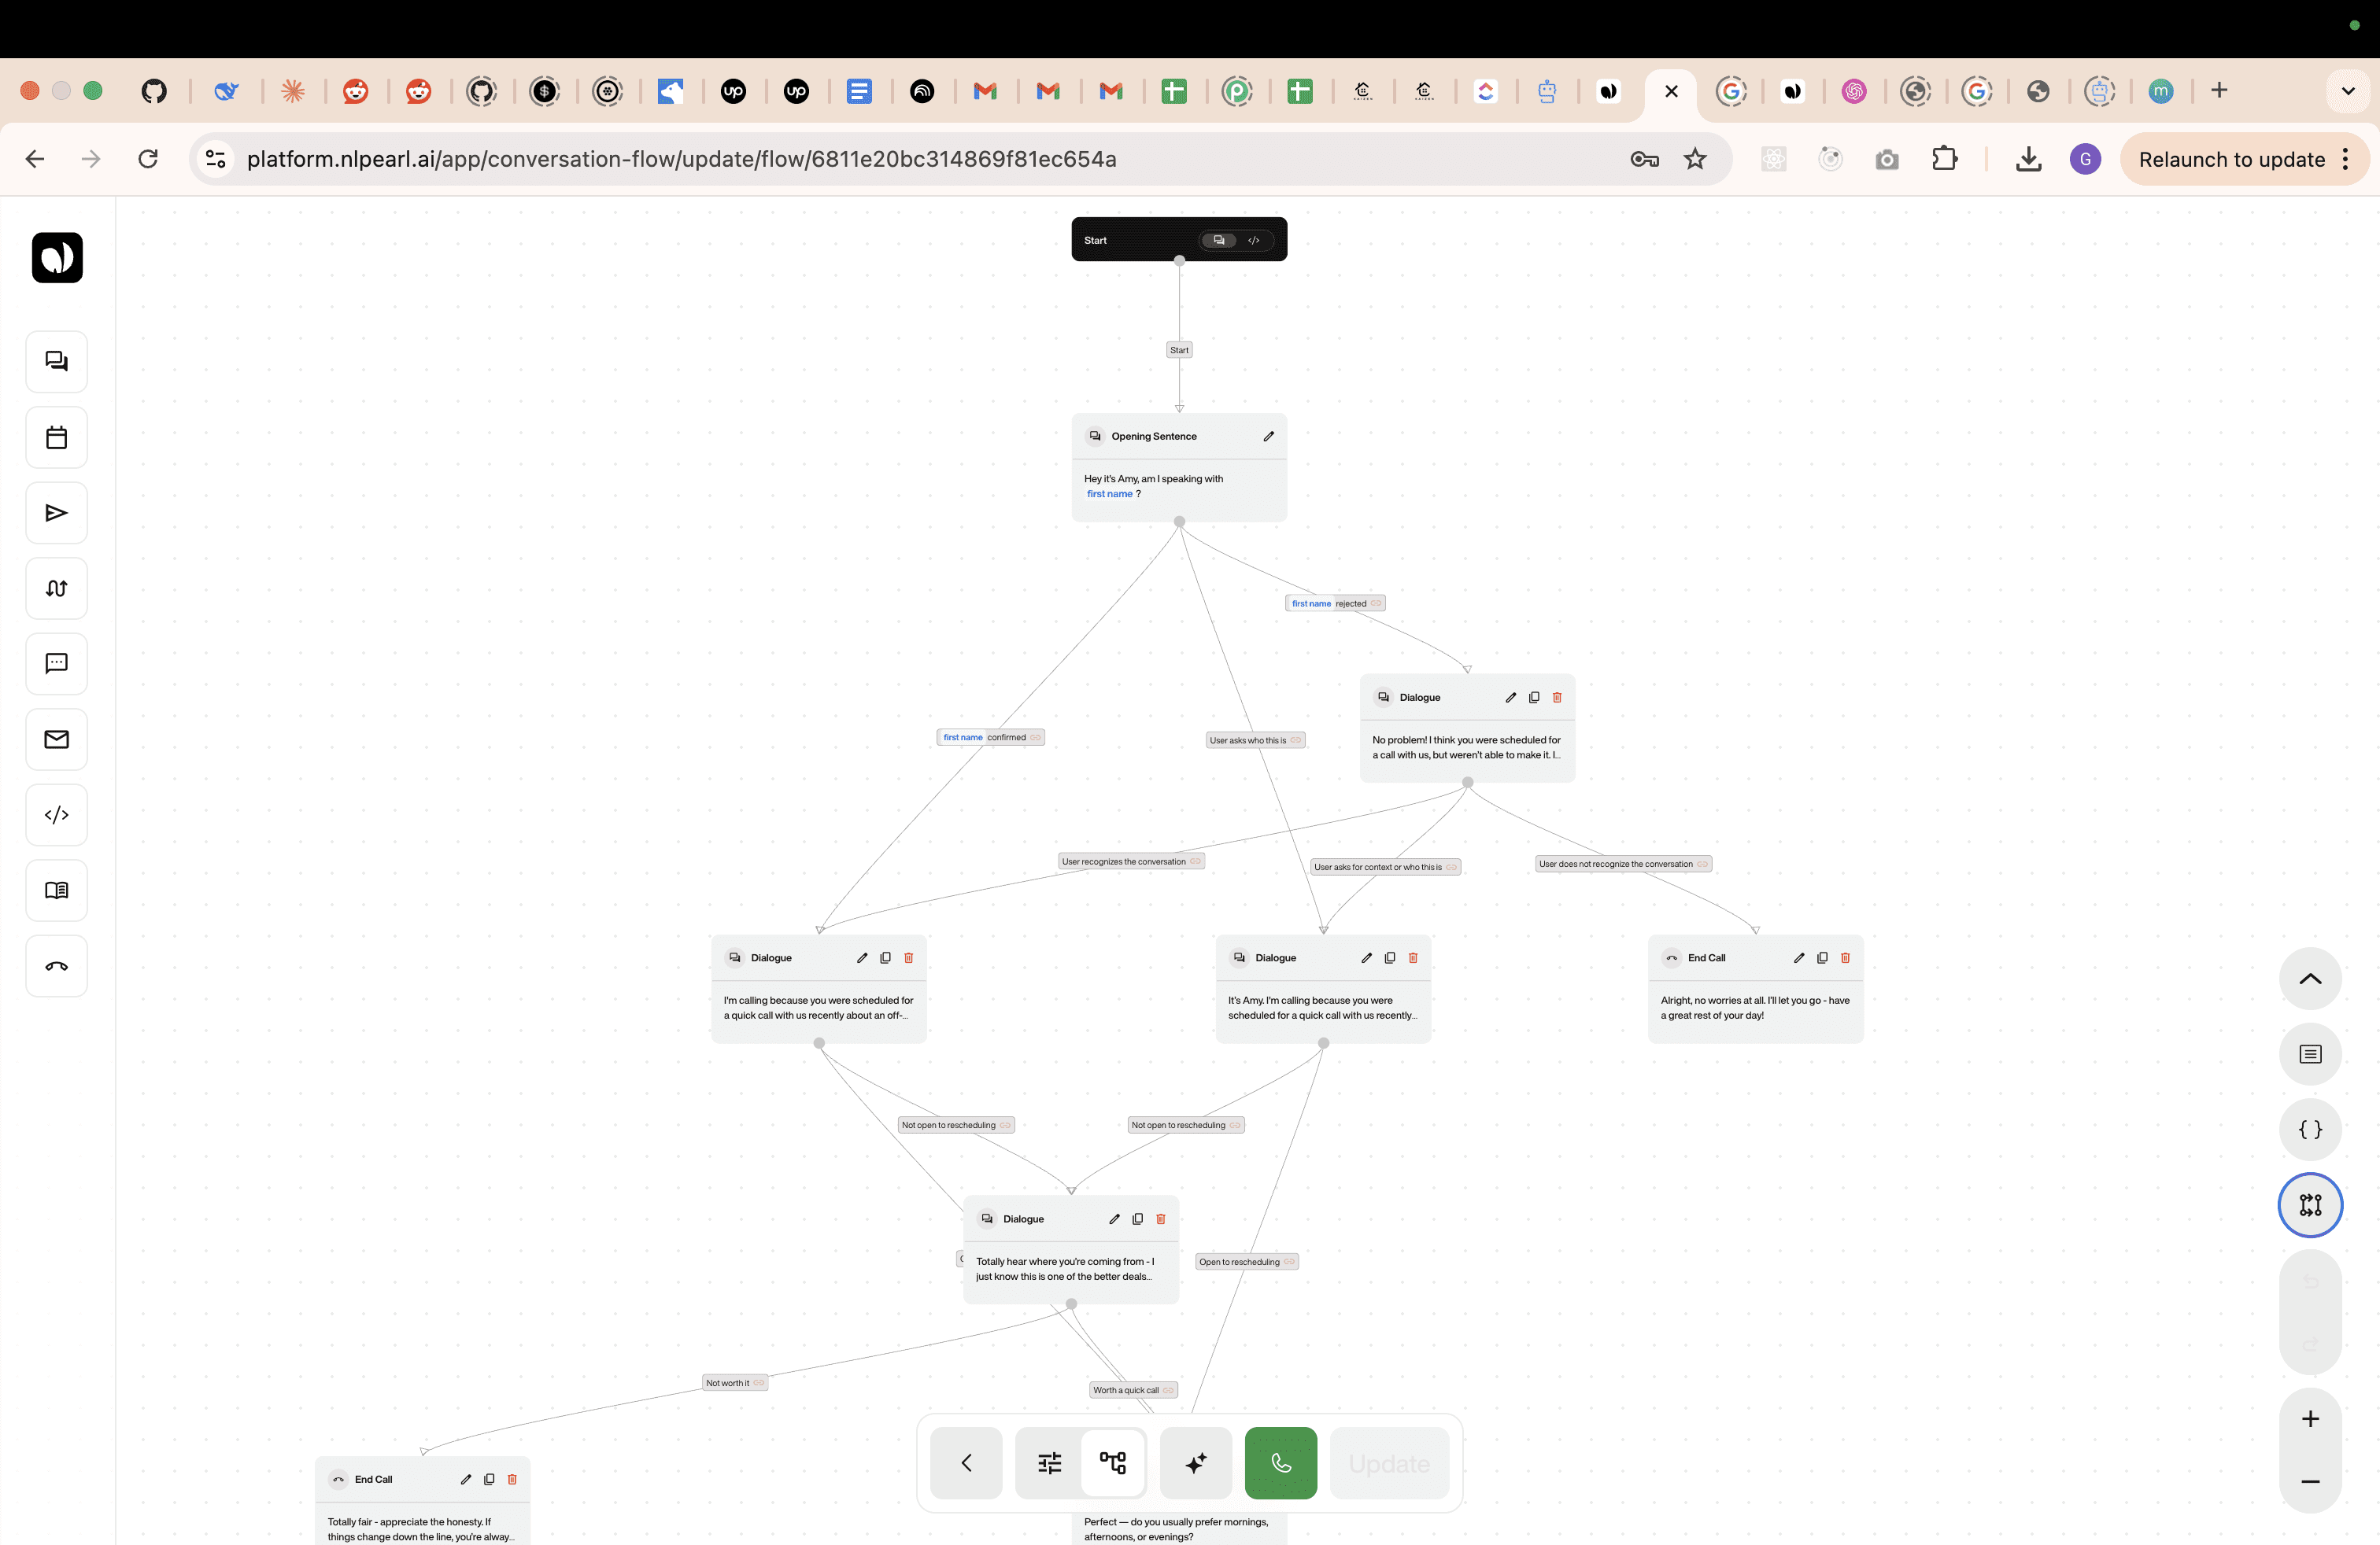Select the flow diagram view toggle
Viewport: 2380px width, 1545px height.
tap(1113, 1463)
